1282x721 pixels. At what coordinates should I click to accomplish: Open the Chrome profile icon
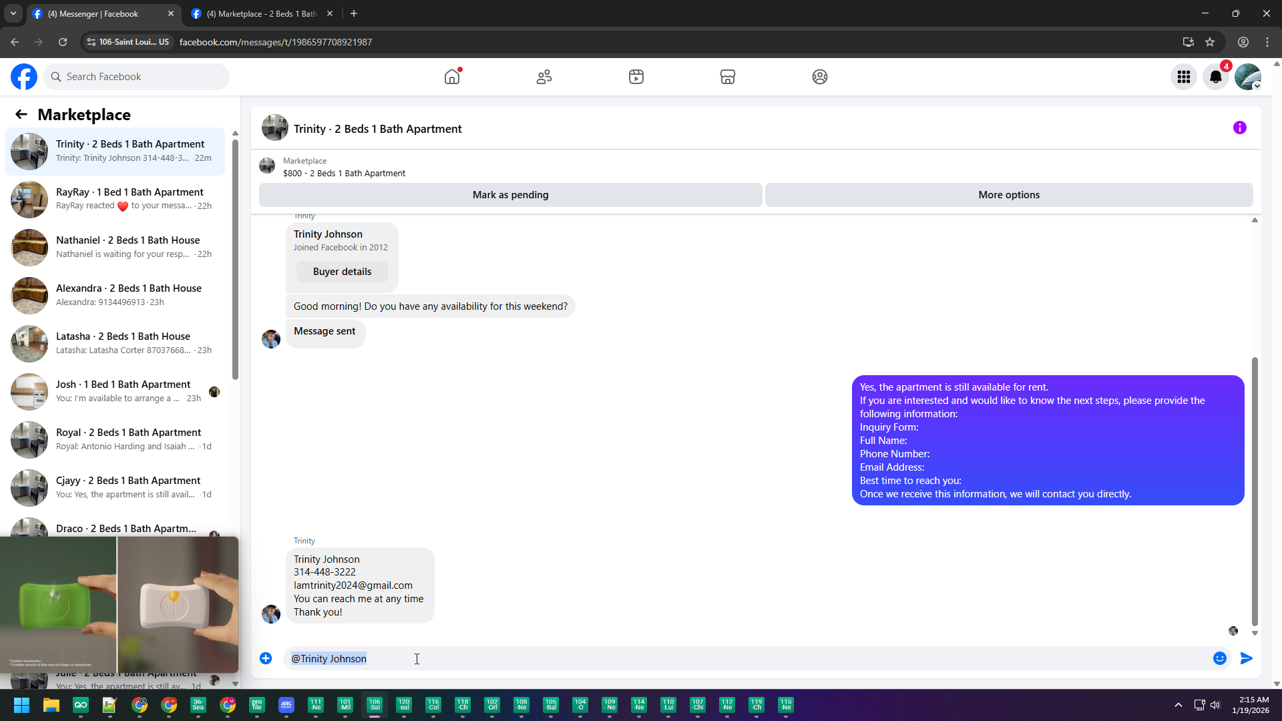(x=1243, y=42)
